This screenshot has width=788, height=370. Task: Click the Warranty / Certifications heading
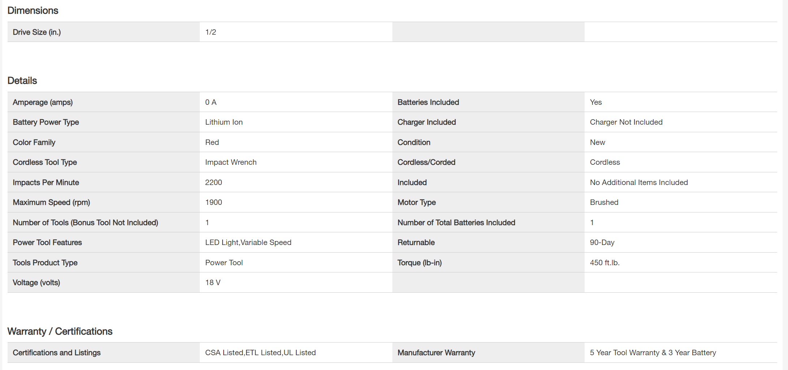(60, 331)
